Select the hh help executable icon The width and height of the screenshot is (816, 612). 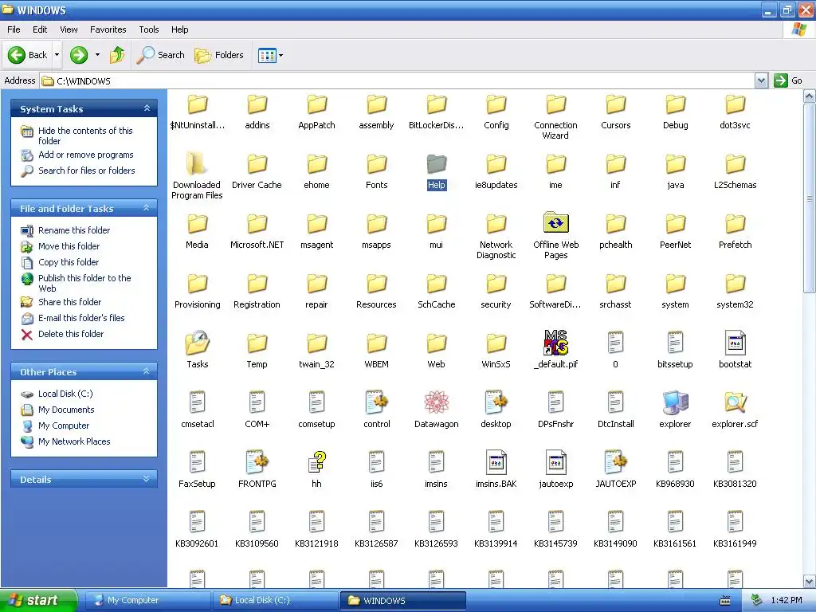(x=316, y=462)
